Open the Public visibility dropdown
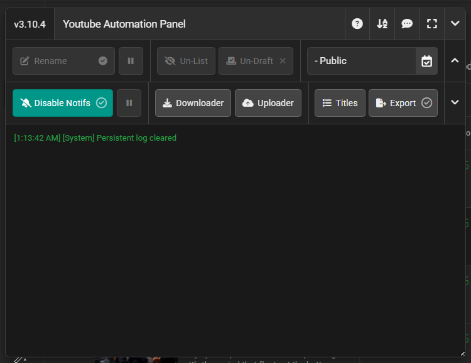The image size is (471, 363). (x=361, y=61)
